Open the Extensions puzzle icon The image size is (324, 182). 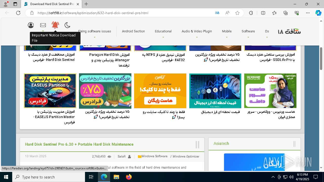[x=251, y=13]
